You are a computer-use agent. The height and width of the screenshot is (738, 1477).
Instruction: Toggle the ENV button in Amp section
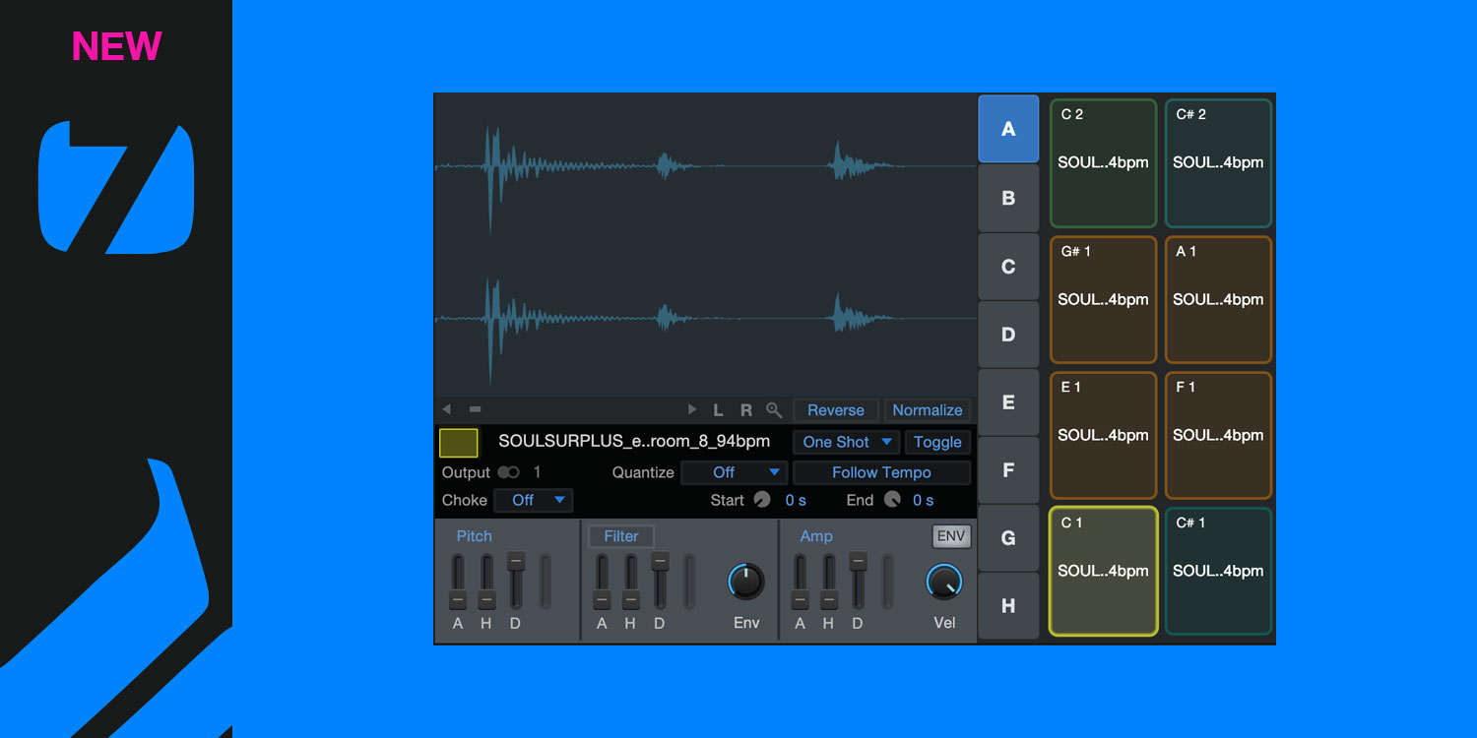tap(951, 536)
